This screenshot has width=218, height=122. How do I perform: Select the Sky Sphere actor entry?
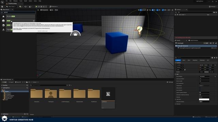pos(20,16)
